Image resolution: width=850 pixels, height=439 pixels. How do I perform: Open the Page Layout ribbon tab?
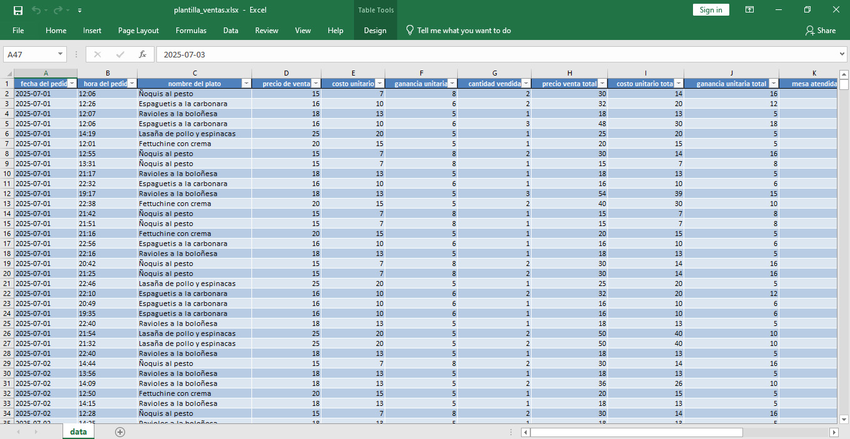[138, 31]
